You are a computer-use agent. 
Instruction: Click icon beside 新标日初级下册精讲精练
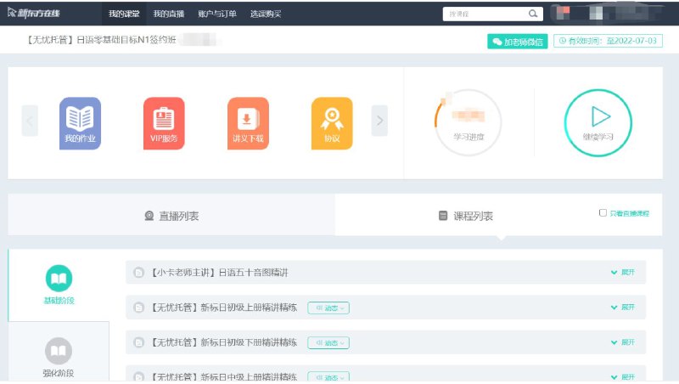coord(138,343)
